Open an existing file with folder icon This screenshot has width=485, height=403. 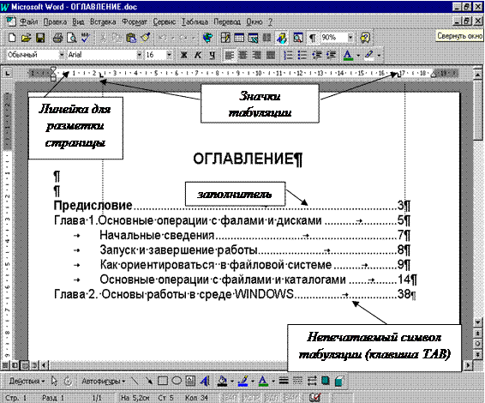[x=27, y=38]
